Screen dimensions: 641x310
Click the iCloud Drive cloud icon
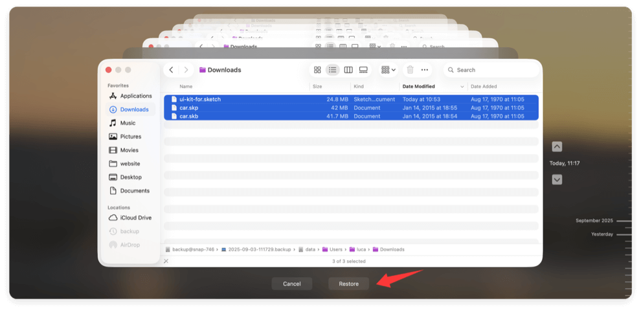113,217
